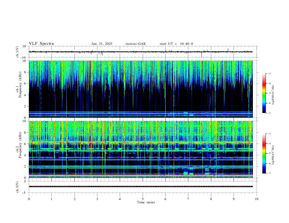The image size is (289, 223).
Task: Click the "-5" tick on ch.2 color bar
Action: tap(269, 153)
